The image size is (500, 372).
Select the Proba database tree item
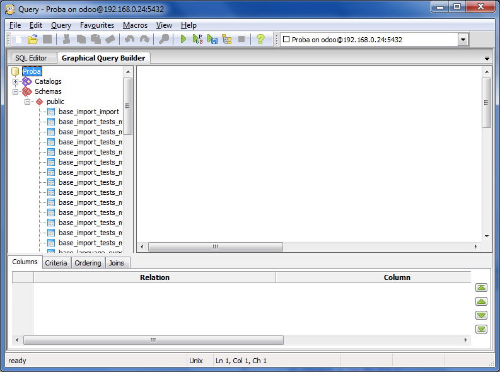[x=32, y=71]
